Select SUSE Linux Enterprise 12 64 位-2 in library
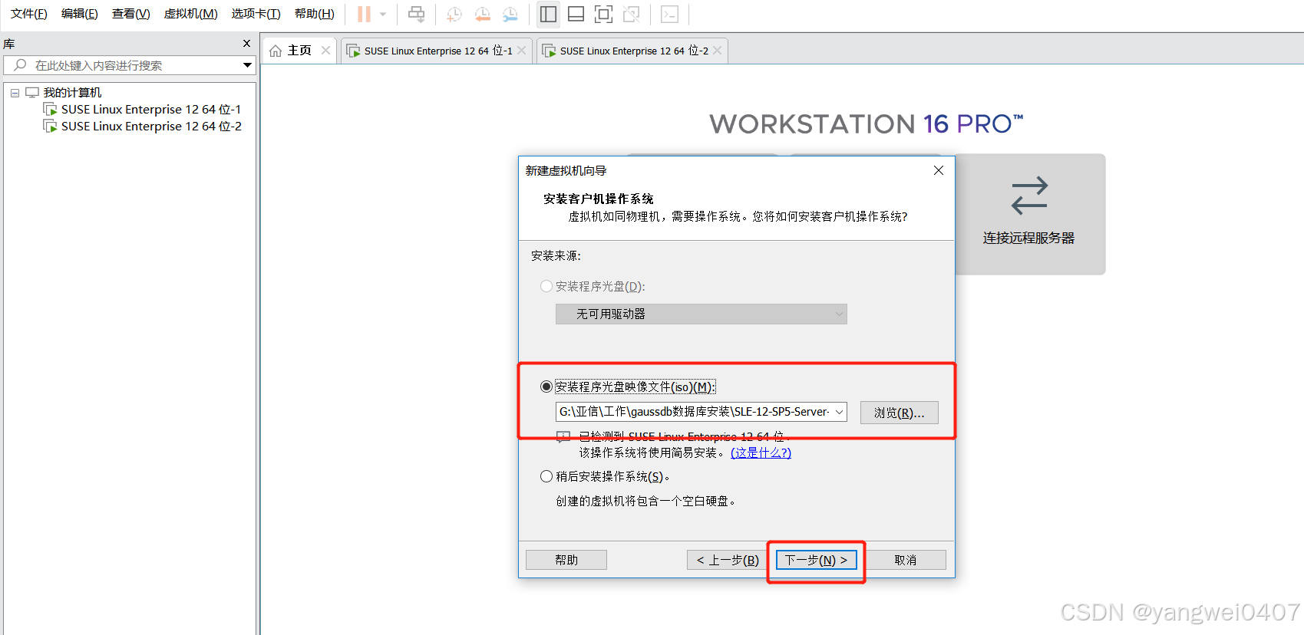Screen dimensions: 1304x635 (x=151, y=127)
